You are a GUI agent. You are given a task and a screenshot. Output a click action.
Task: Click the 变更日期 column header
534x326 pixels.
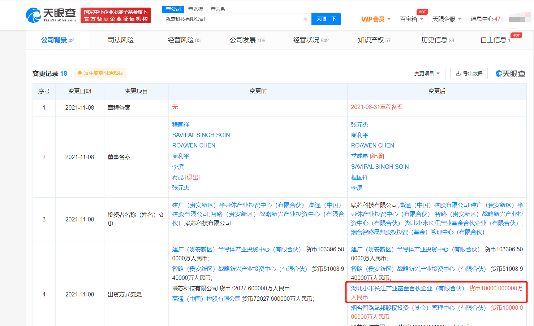pos(79,91)
